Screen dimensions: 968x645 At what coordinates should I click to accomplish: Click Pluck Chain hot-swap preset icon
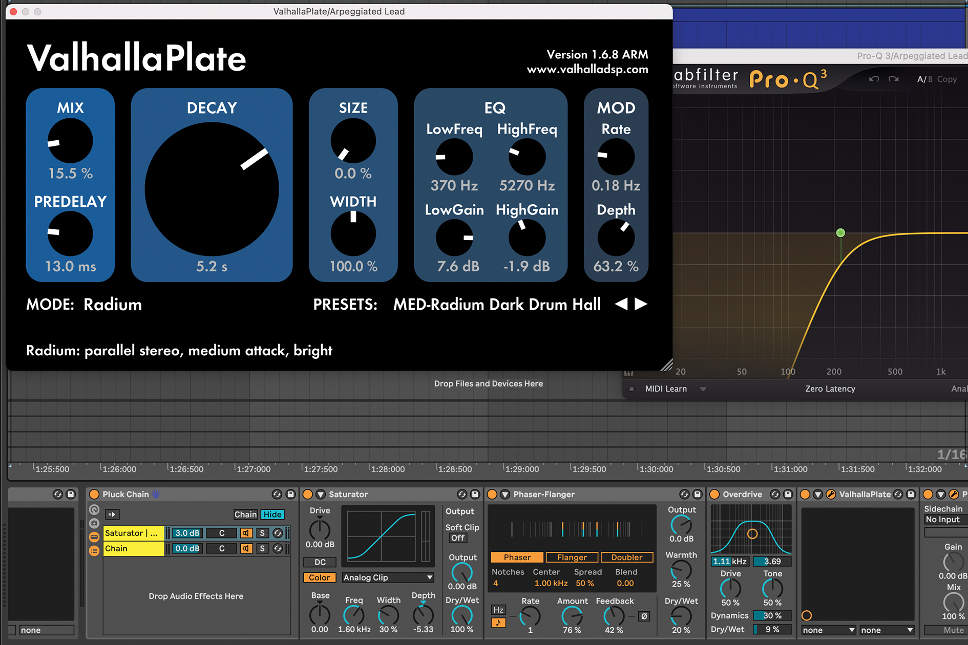tap(277, 494)
